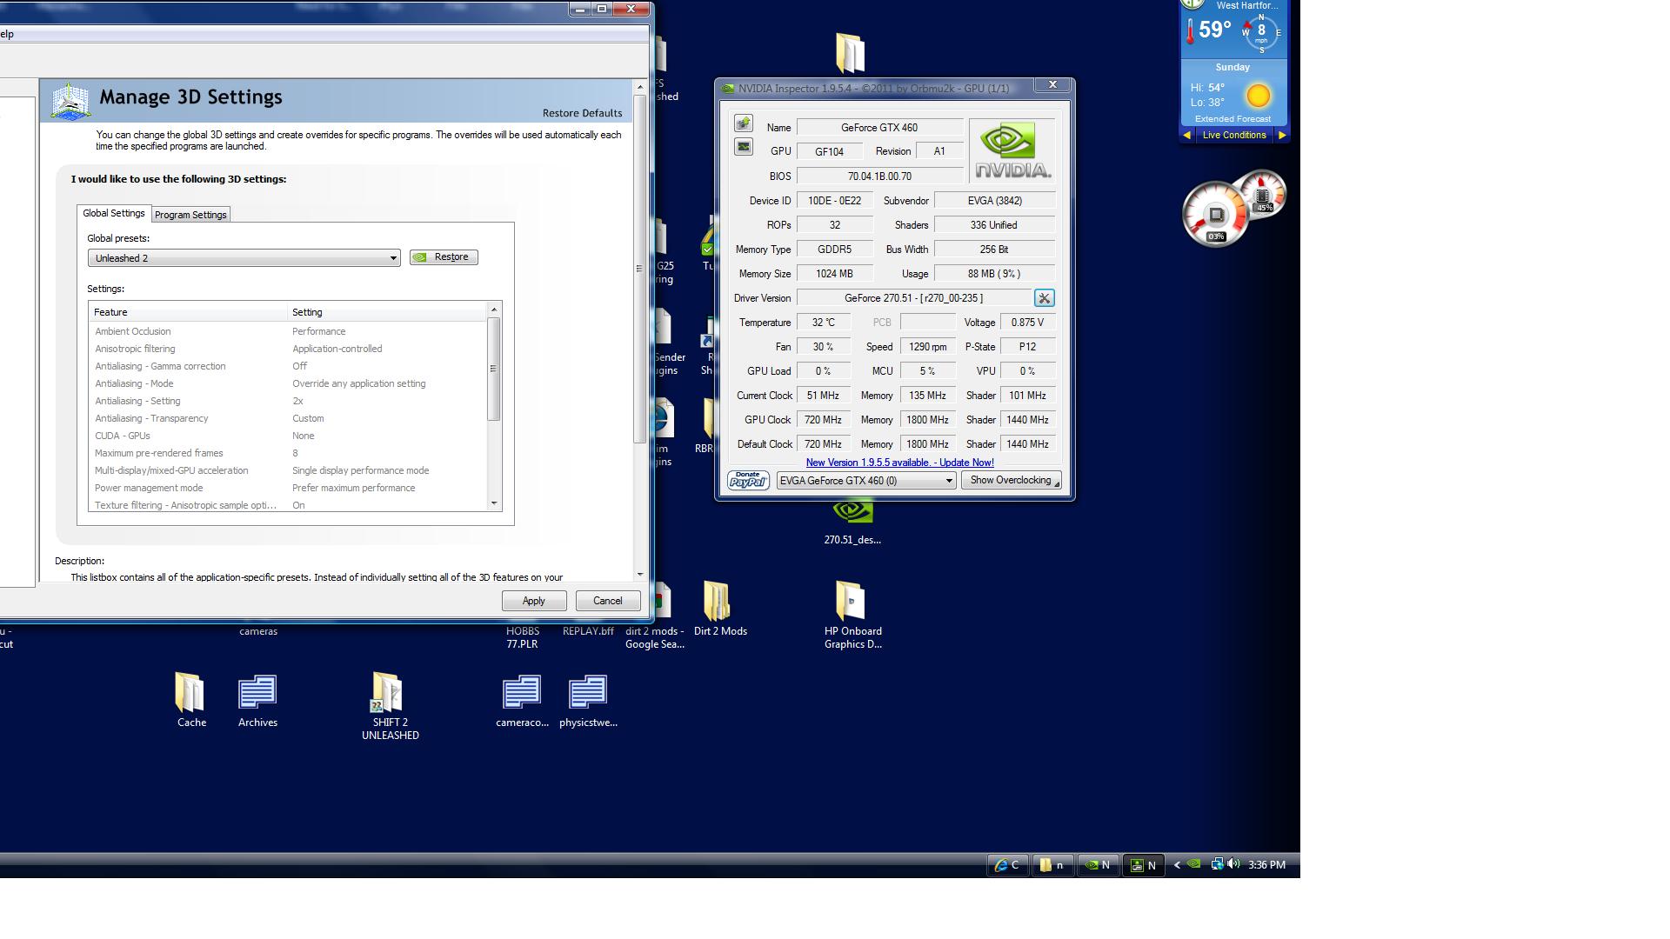Click the volume speaker tray icon
The width and height of the screenshot is (1670, 939).
click(x=1233, y=864)
